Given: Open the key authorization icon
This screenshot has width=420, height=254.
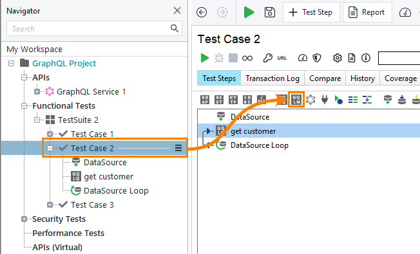Looking at the screenshot, I should coord(267,58).
